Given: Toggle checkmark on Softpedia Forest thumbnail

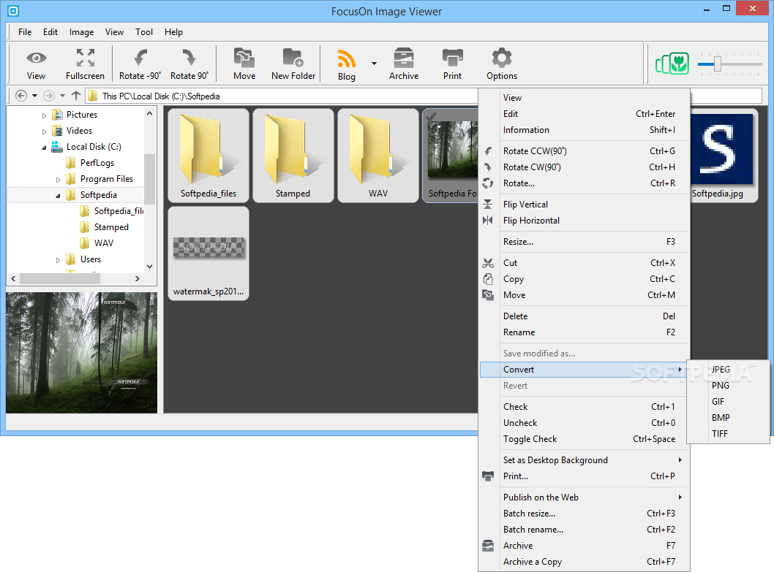Looking at the screenshot, I should coord(431,116).
